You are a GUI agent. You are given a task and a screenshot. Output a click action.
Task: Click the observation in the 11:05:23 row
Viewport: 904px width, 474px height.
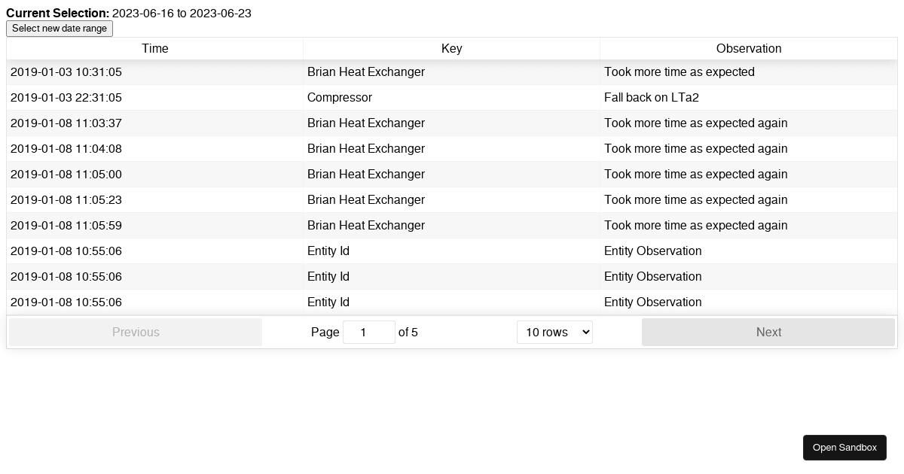click(749, 200)
